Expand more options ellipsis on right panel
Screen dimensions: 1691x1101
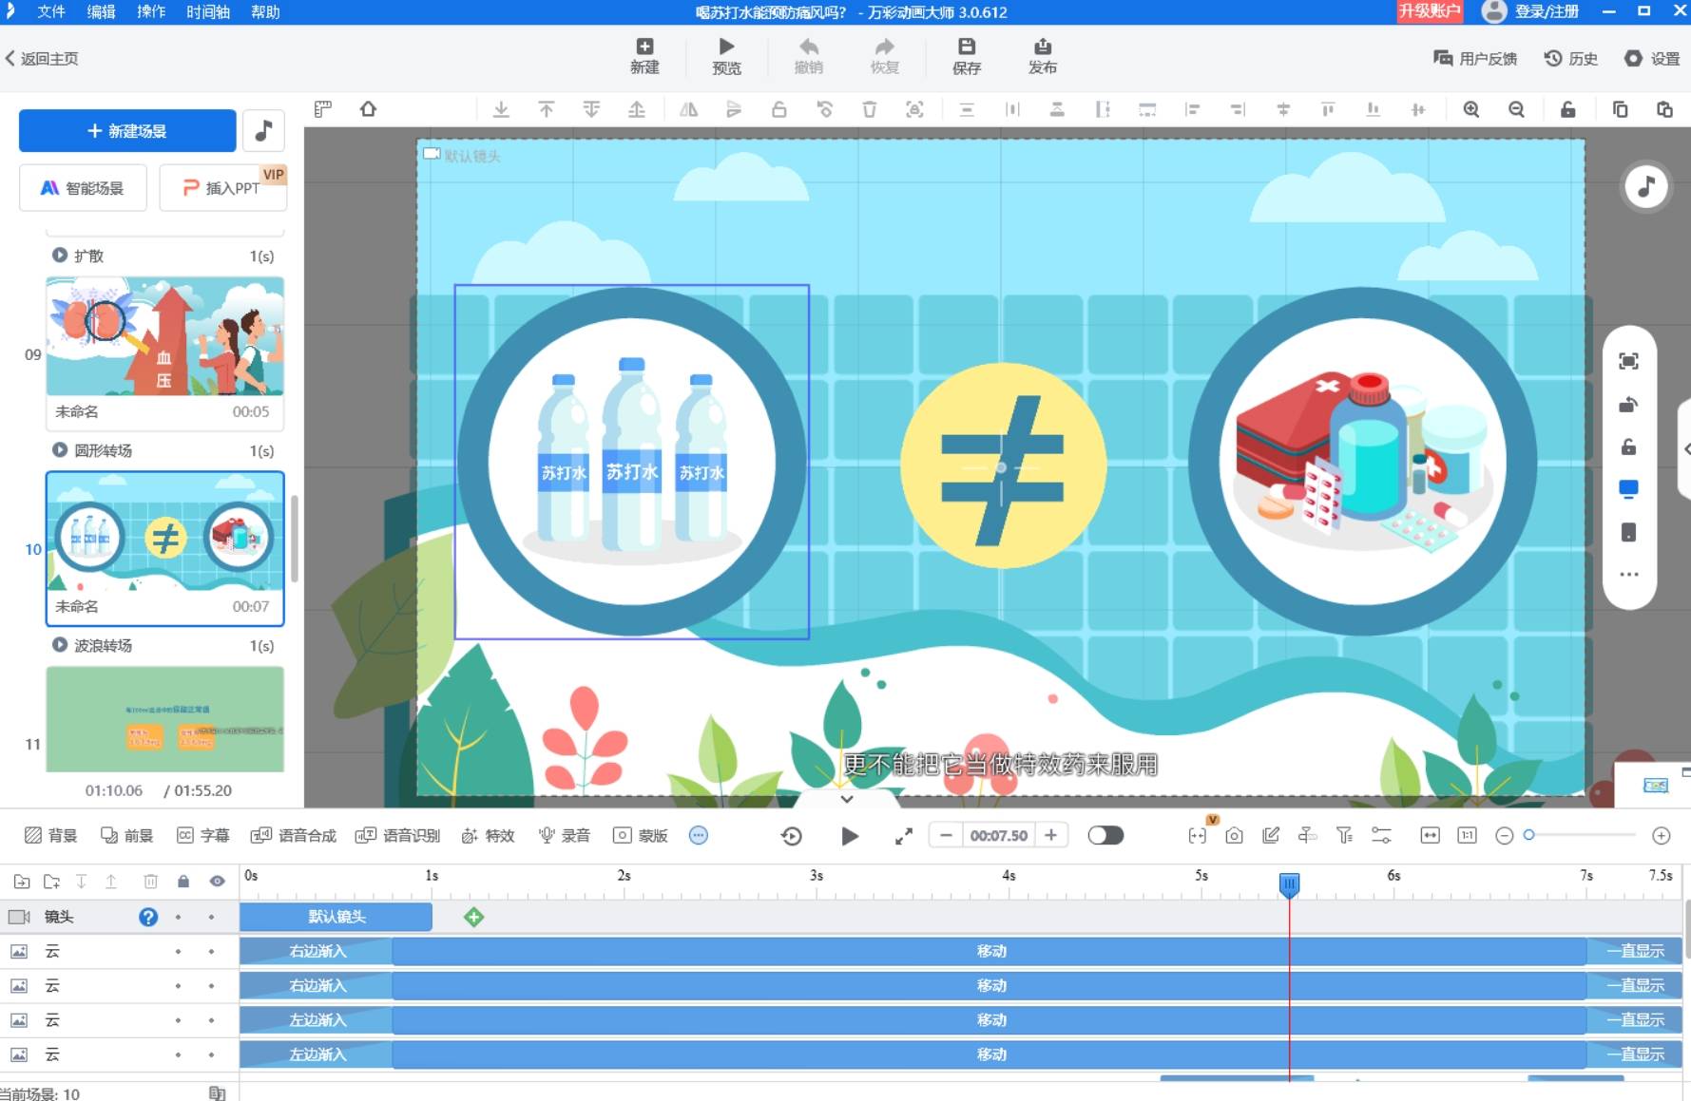(x=1628, y=575)
